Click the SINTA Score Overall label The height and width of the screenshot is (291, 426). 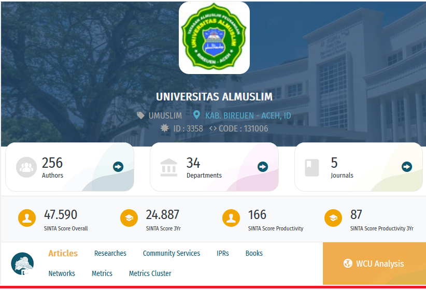66,228
